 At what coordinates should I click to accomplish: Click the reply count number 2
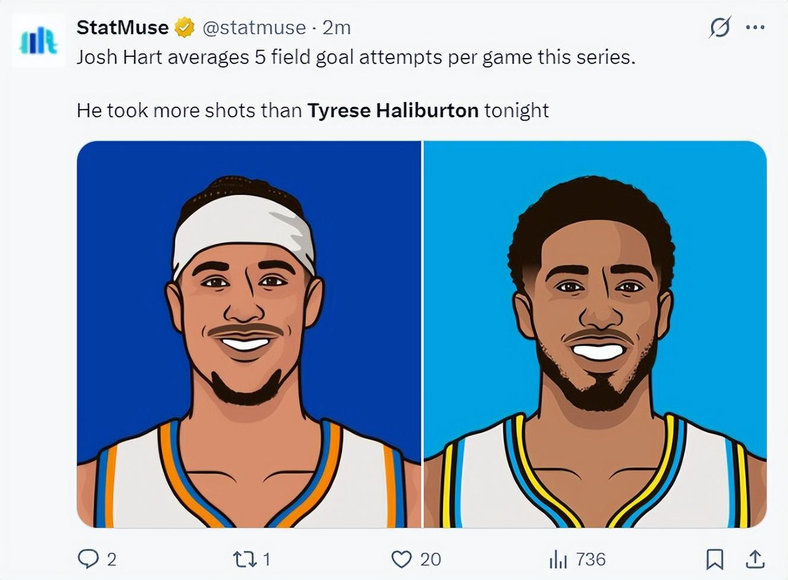(x=112, y=559)
